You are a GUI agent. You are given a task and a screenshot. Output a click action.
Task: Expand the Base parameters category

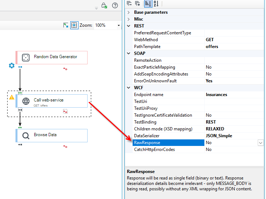pyautogui.click(x=129, y=12)
